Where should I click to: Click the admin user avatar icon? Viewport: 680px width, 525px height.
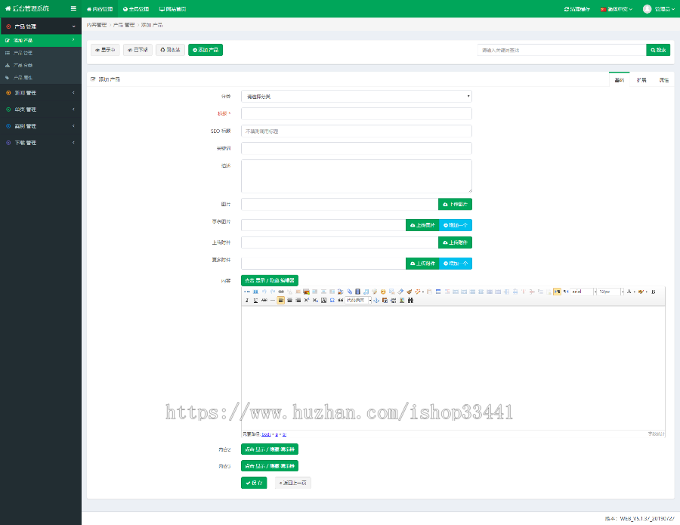tap(647, 8)
